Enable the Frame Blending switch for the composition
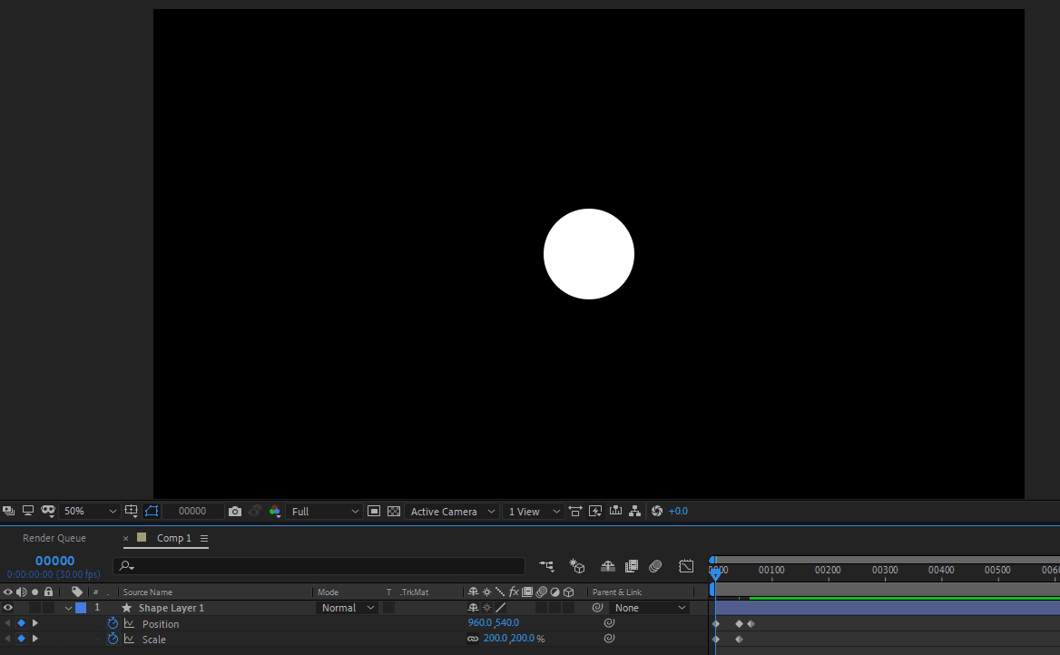 coord(632,566)
